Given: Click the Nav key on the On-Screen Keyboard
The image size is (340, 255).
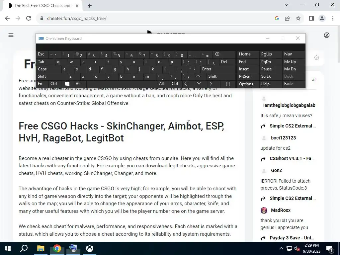Looking at the screenshot, I should pos(294,54).
